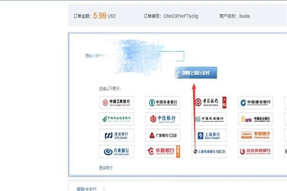287x191 pixels.
Task: Choose Ping An Bank 平安银行
Action: (256, 135)
